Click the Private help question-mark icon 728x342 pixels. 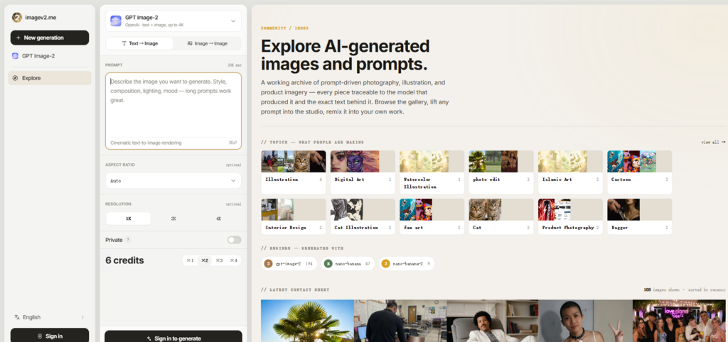point(128,240)
